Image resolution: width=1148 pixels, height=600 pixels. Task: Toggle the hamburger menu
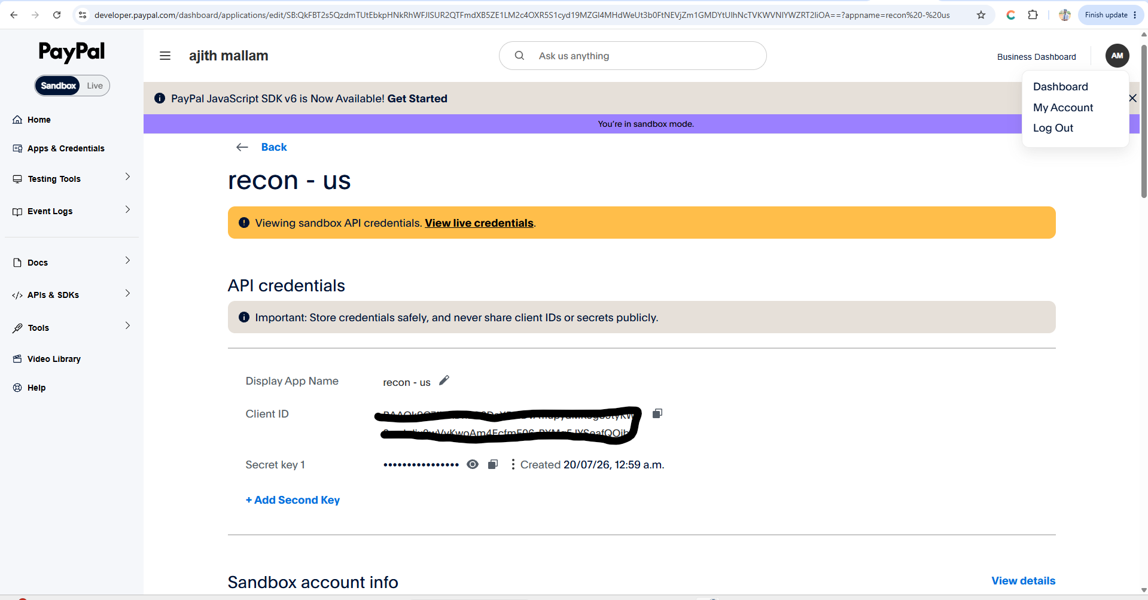coord(165,56)
